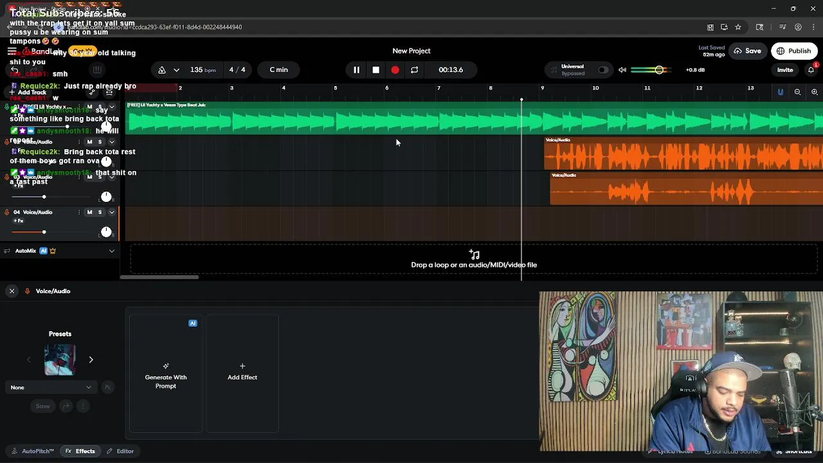The width and height of the screenshot is (823, 463).
Task: Bookmark page with browser star icon
Action: tap(738, 27)
